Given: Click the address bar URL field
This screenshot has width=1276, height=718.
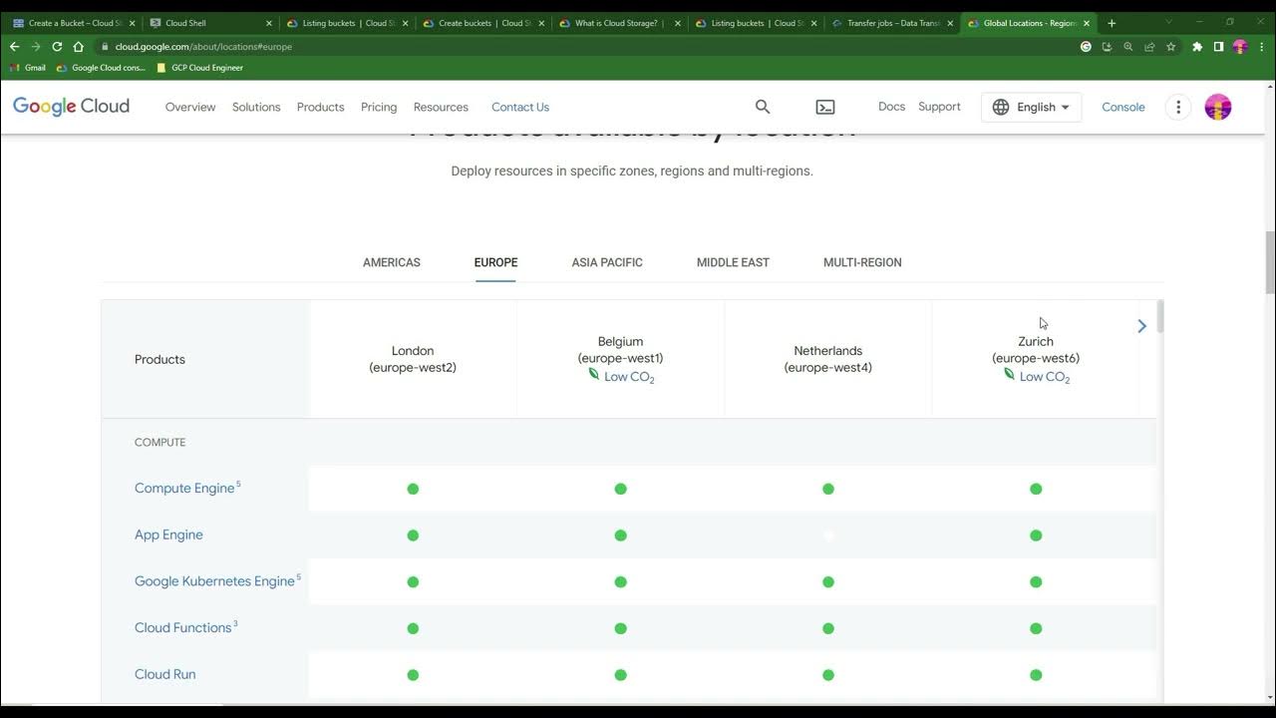Looking at the screenshot, I should coord(588,47).
